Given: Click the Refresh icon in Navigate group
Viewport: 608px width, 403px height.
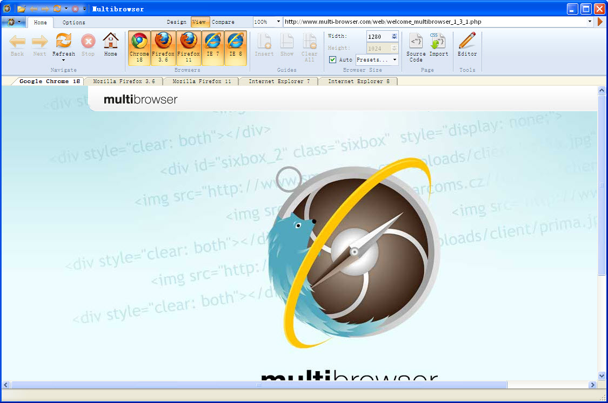Looking at the screenshot, I should point(64,41).
